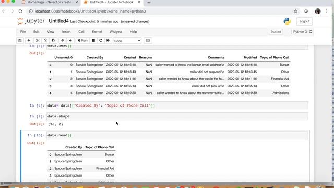Click the Logout button

(x=304, y=21)
